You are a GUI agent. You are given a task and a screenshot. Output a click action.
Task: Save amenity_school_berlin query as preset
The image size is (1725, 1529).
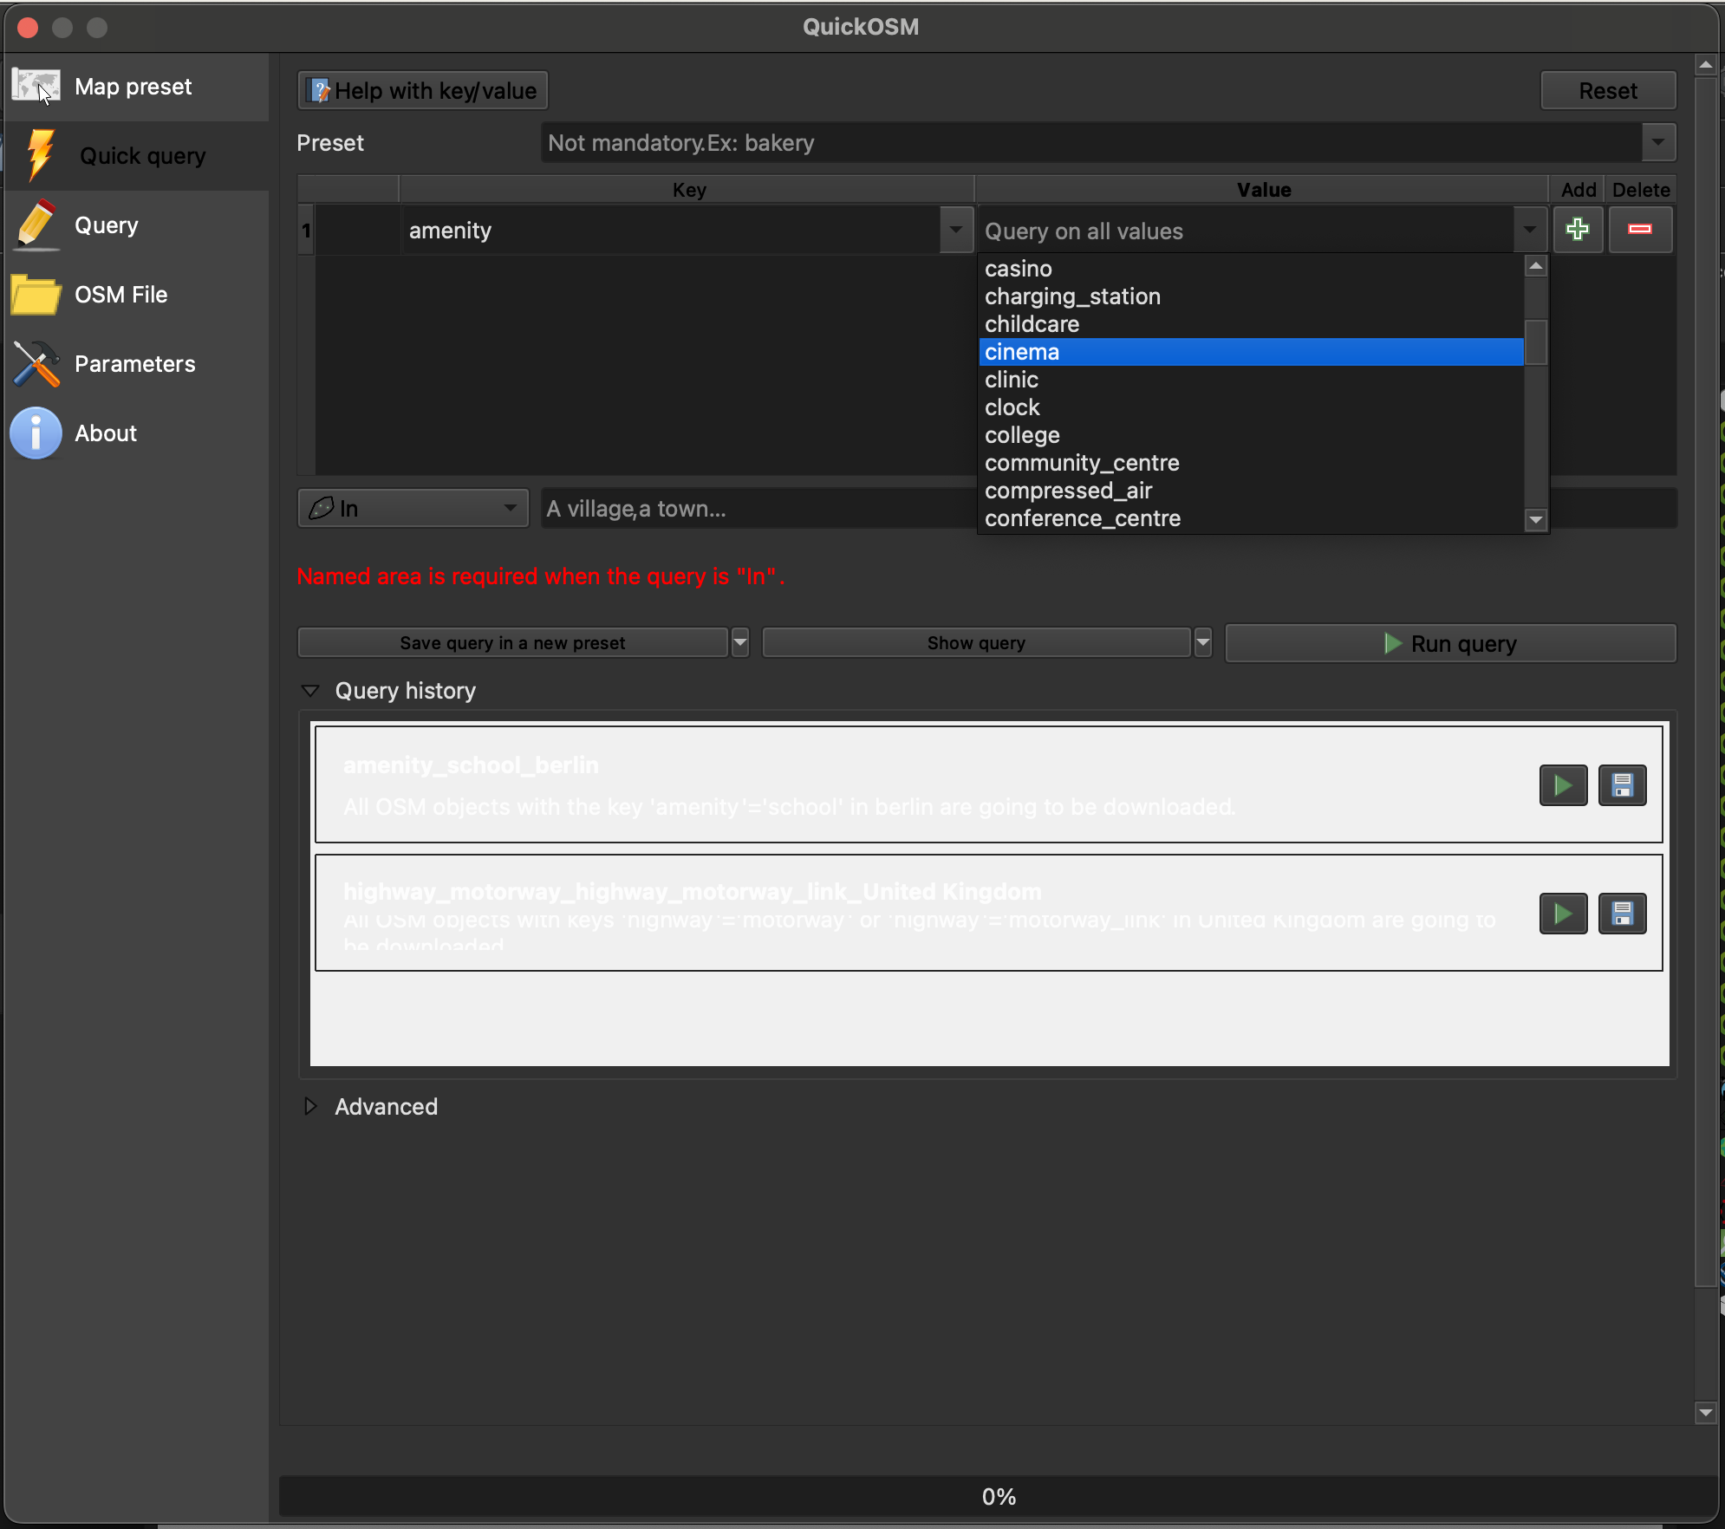point(1621,785)
